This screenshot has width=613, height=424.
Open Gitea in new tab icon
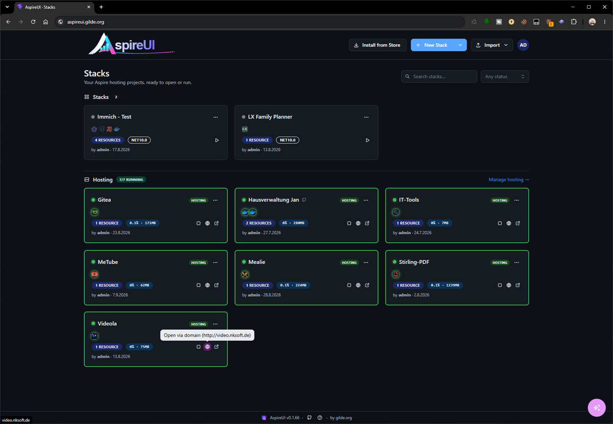click(217, 223)
